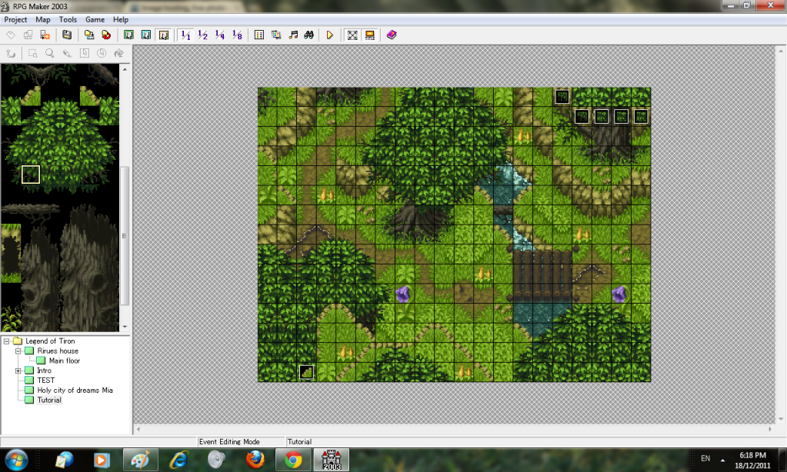Image resolution: width=787 pixels, height=472 pixels.
Task: Launch Google Chrome from the taskbar
Action: click(293, 460)
